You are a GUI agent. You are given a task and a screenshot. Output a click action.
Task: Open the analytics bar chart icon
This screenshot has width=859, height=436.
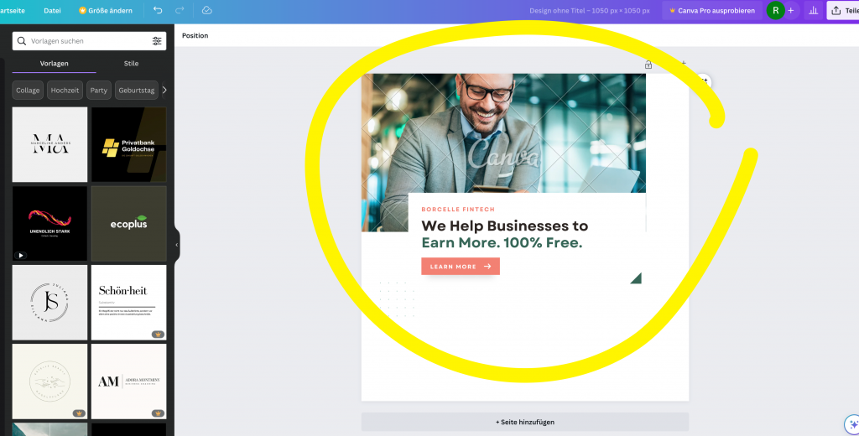tap(814, 10)
